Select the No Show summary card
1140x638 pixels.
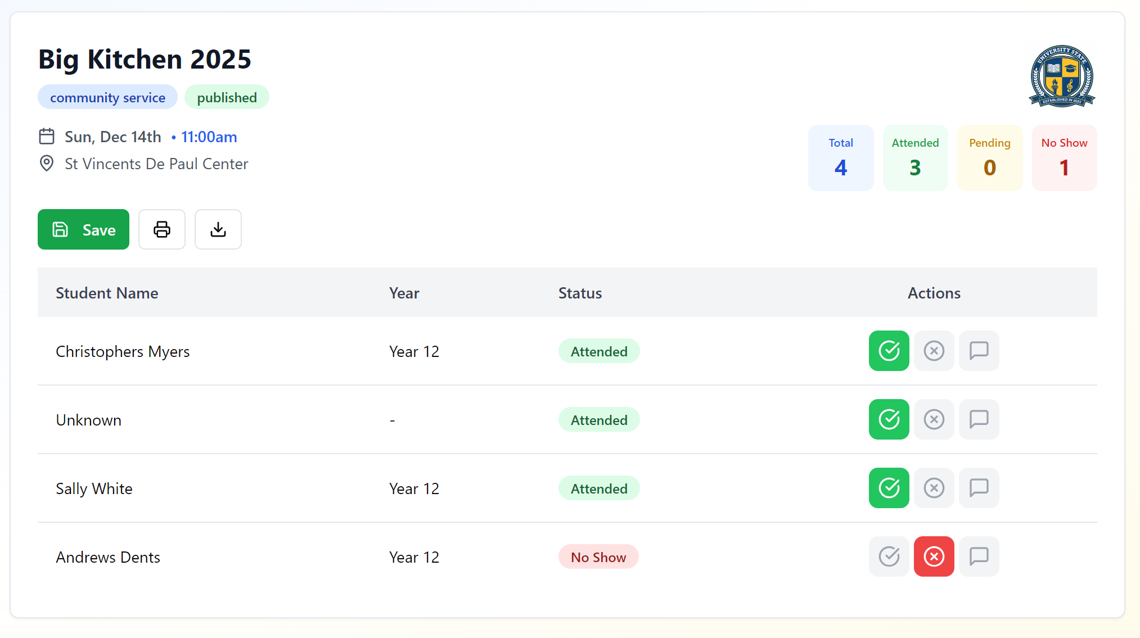pyautogui.click(x=1064, y=158)
